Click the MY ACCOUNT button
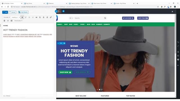This screenshot has width=180, height=101. 128,18
